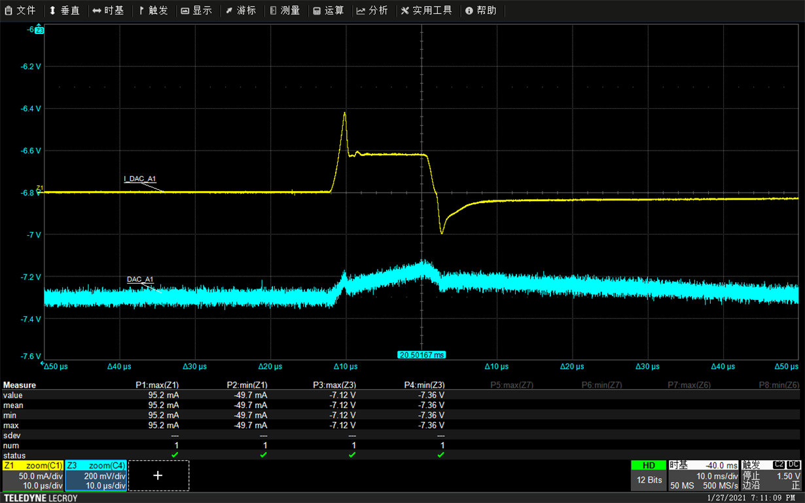The width and height of the screenshot is (805, 503).
Task: Click the P2 value -49.7 mA
Action: tap(250, 396)
